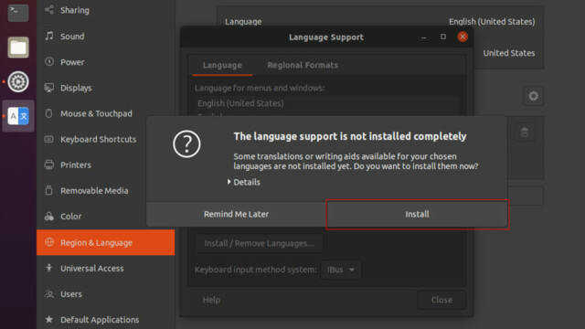This screenshot has width=585, height=329.
Task: Select Displays in the settings sidebar
Action: [106, 88]
